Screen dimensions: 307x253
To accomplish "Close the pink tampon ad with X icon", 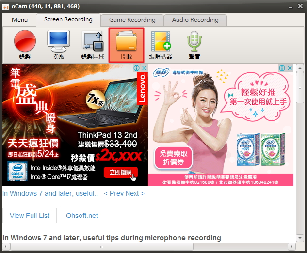I will tap(290, 68).
